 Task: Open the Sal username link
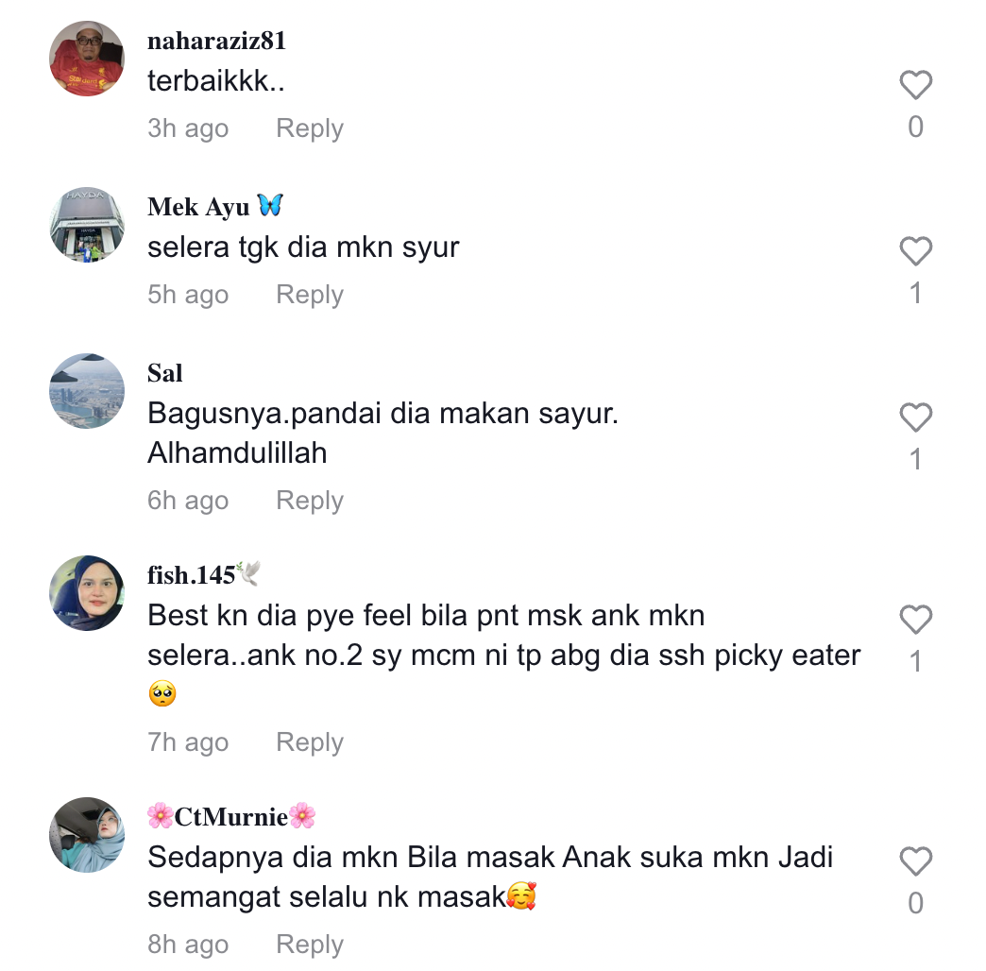point(164,373)
